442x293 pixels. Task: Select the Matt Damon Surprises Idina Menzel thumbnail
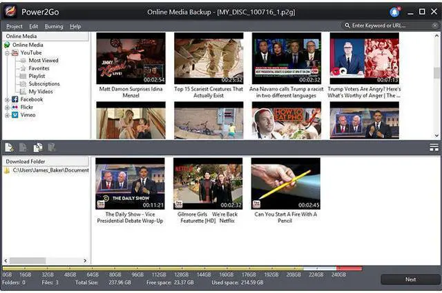point(131,59)
